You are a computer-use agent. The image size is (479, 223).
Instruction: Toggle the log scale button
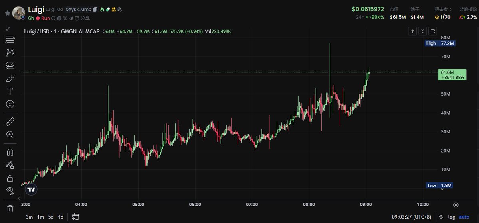coord(451,217)
